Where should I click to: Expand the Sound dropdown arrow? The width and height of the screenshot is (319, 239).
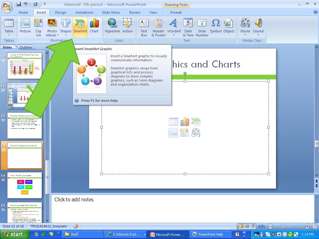pyautogui.click(x=258, y=35)
